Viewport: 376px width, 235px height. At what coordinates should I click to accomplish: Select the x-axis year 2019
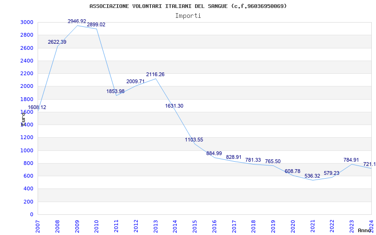[x=274, y=226]
